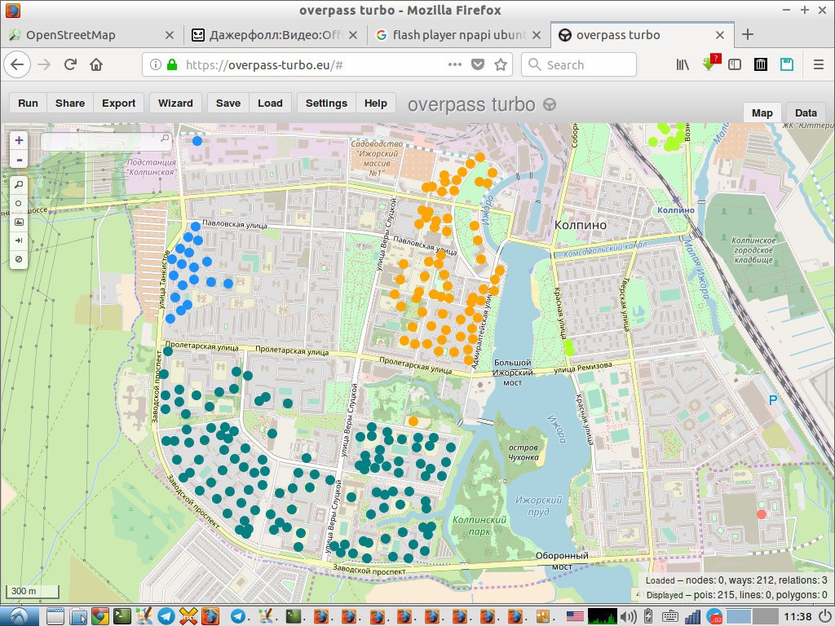Screen dimensions: 835x626
Task: Open a new browser tab
Action: [x=748, y=34]
